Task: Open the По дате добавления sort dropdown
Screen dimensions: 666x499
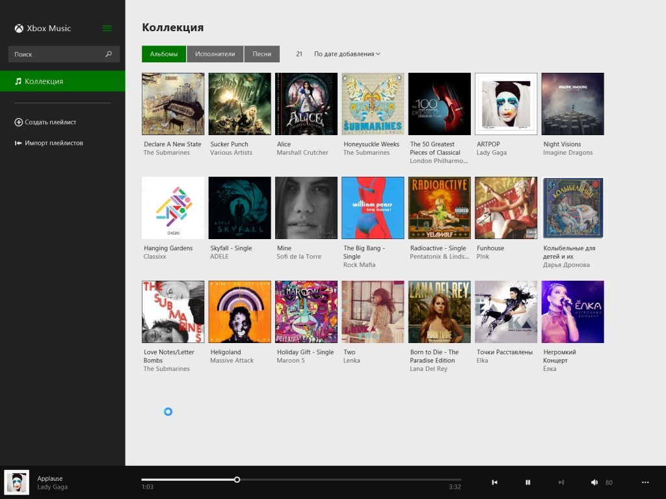Action: [347, 54]
